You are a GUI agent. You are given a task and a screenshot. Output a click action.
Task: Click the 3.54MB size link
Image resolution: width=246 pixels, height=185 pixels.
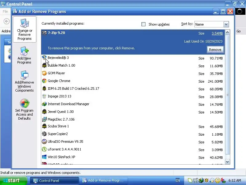217,33
